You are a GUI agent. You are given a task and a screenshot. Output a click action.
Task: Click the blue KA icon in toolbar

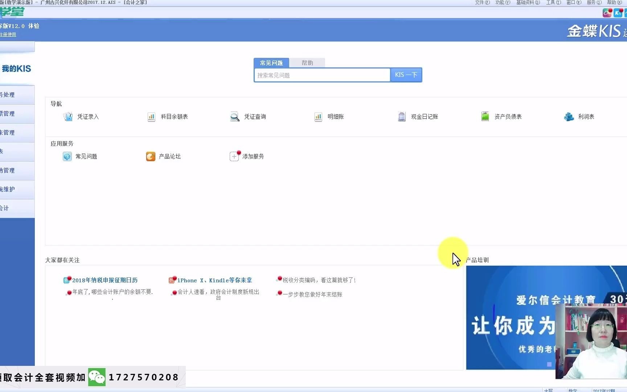coord(618,13)
